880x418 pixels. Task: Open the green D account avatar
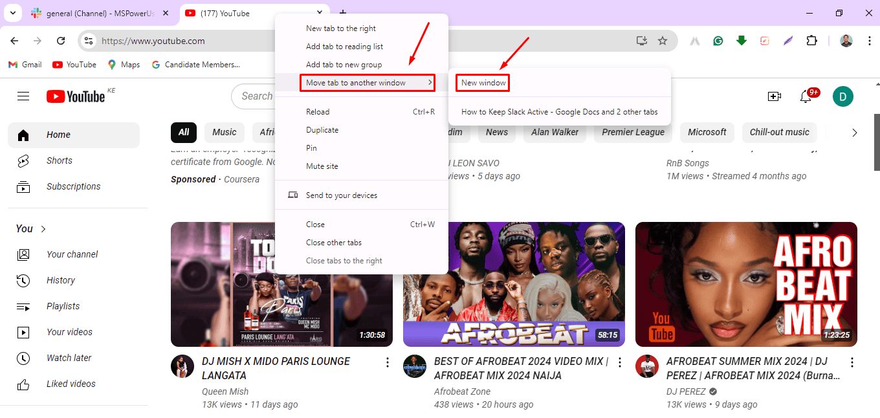click(843, 96)
